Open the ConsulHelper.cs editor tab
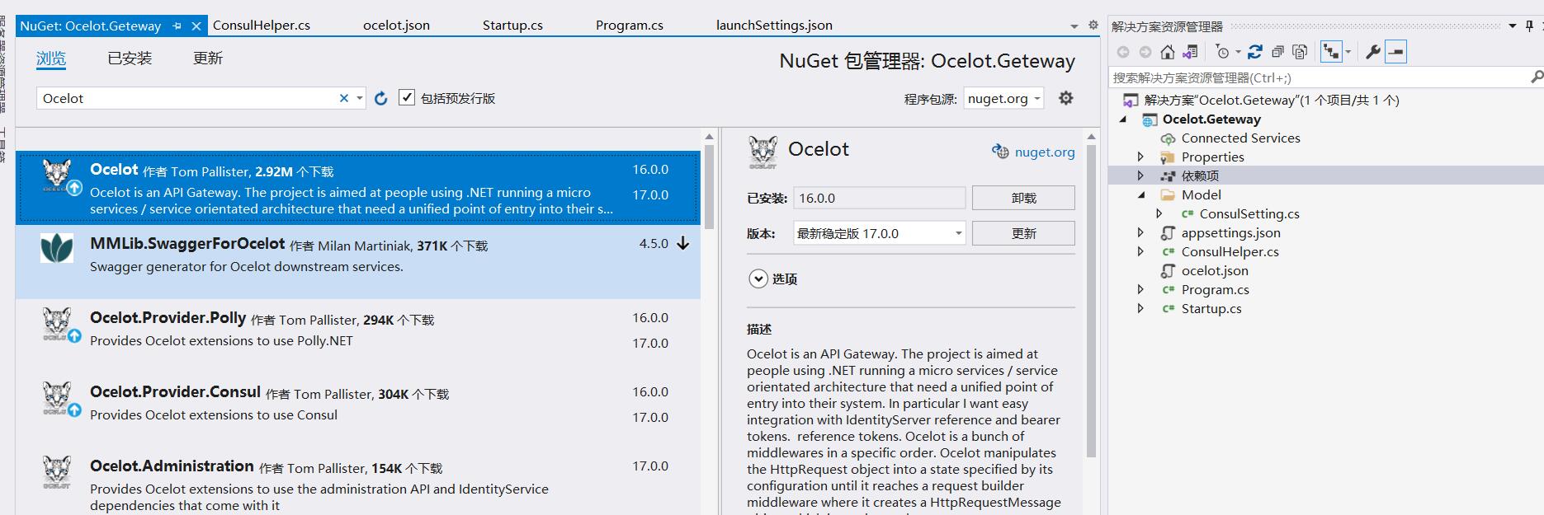1544x515 pixels. [x=262, y=26]
